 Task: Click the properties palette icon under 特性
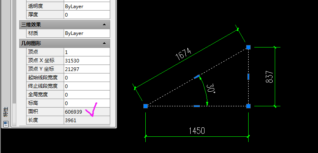6,124
